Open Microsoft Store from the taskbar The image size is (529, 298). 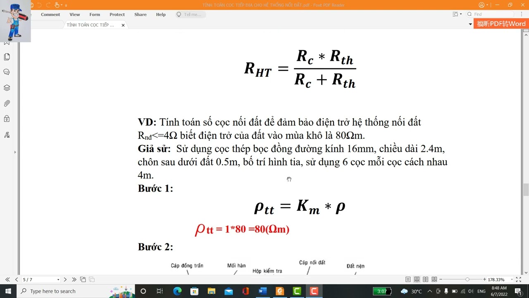194,291
